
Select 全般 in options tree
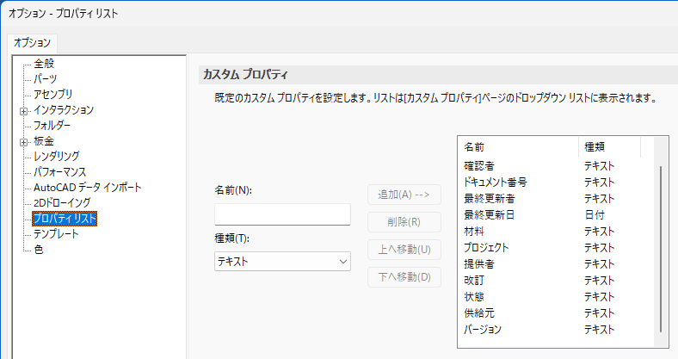[x=44, y=64]
